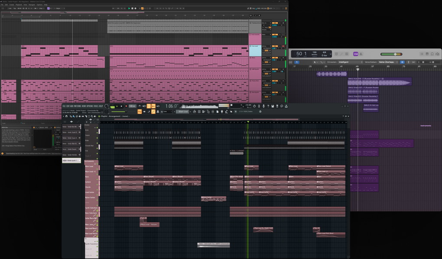This screenshot has width=442, height=259.
Task: Click the FL Studio 1:06:57 time display
Action: point(172,106)
